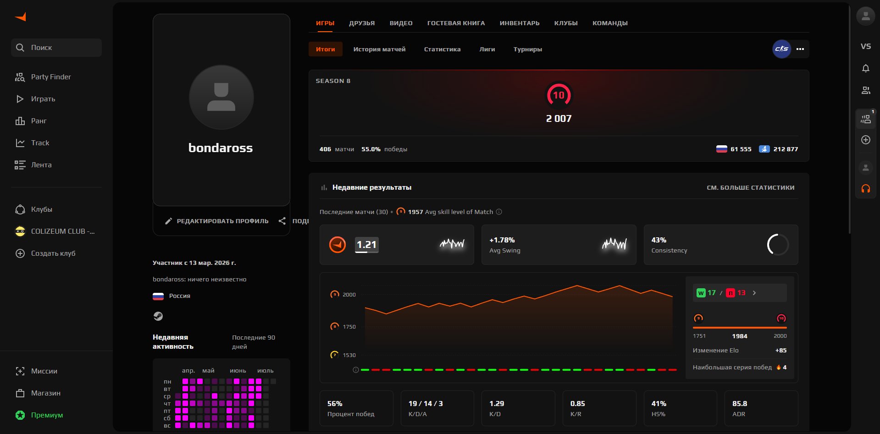The width and height of the screenshot is (880, 434).
Task: Open notifications bell
Action: [x=866, y=68]
